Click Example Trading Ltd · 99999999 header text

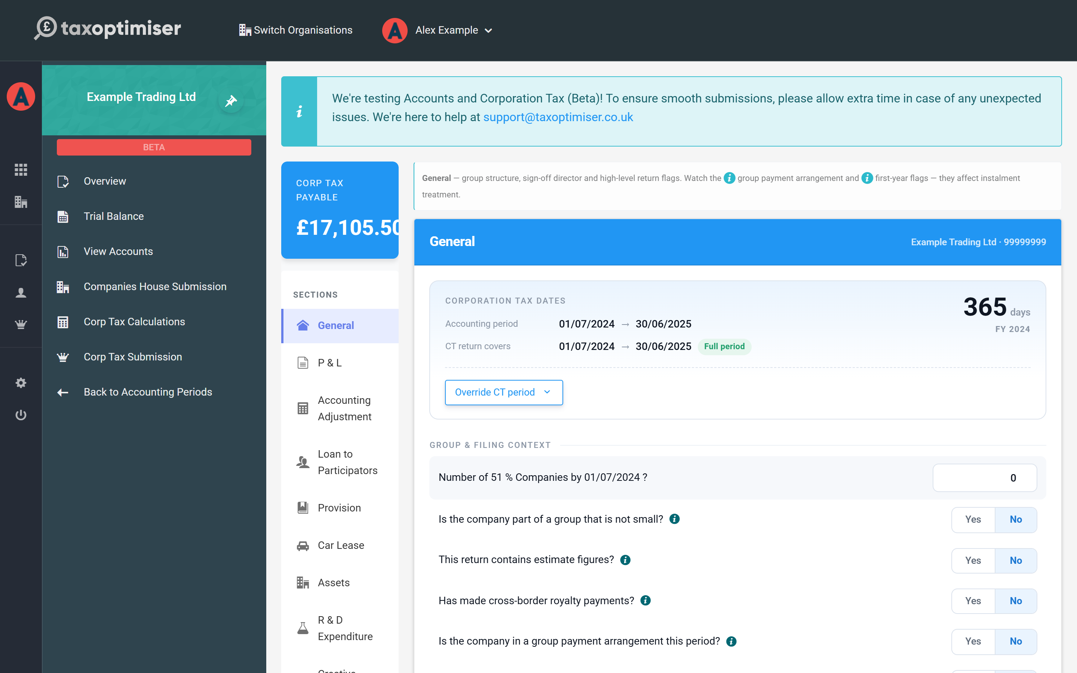pyautogui.click(x=978, y=242)
